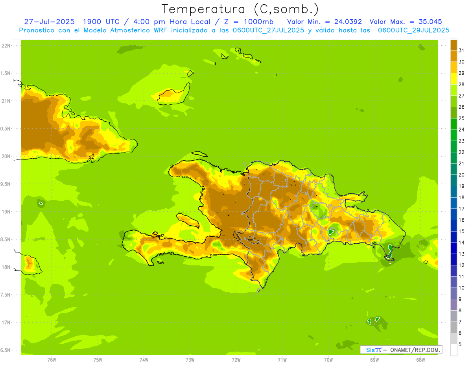Pick the yellow colorbar band between 28 and 29

click(x=454, y=78)
